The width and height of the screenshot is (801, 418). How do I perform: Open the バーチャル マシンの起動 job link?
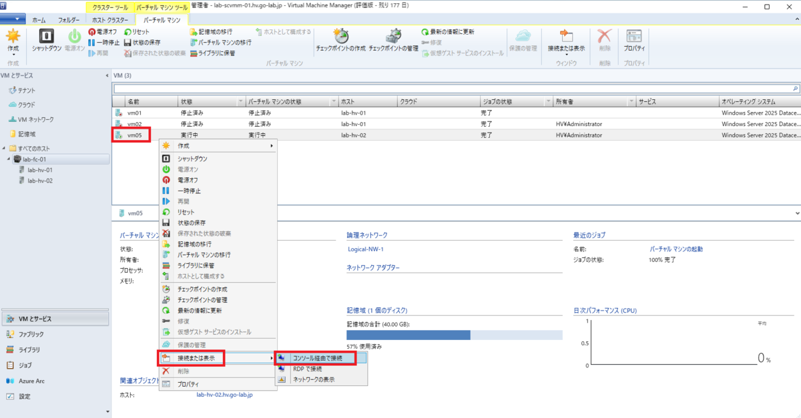point(676,249)
